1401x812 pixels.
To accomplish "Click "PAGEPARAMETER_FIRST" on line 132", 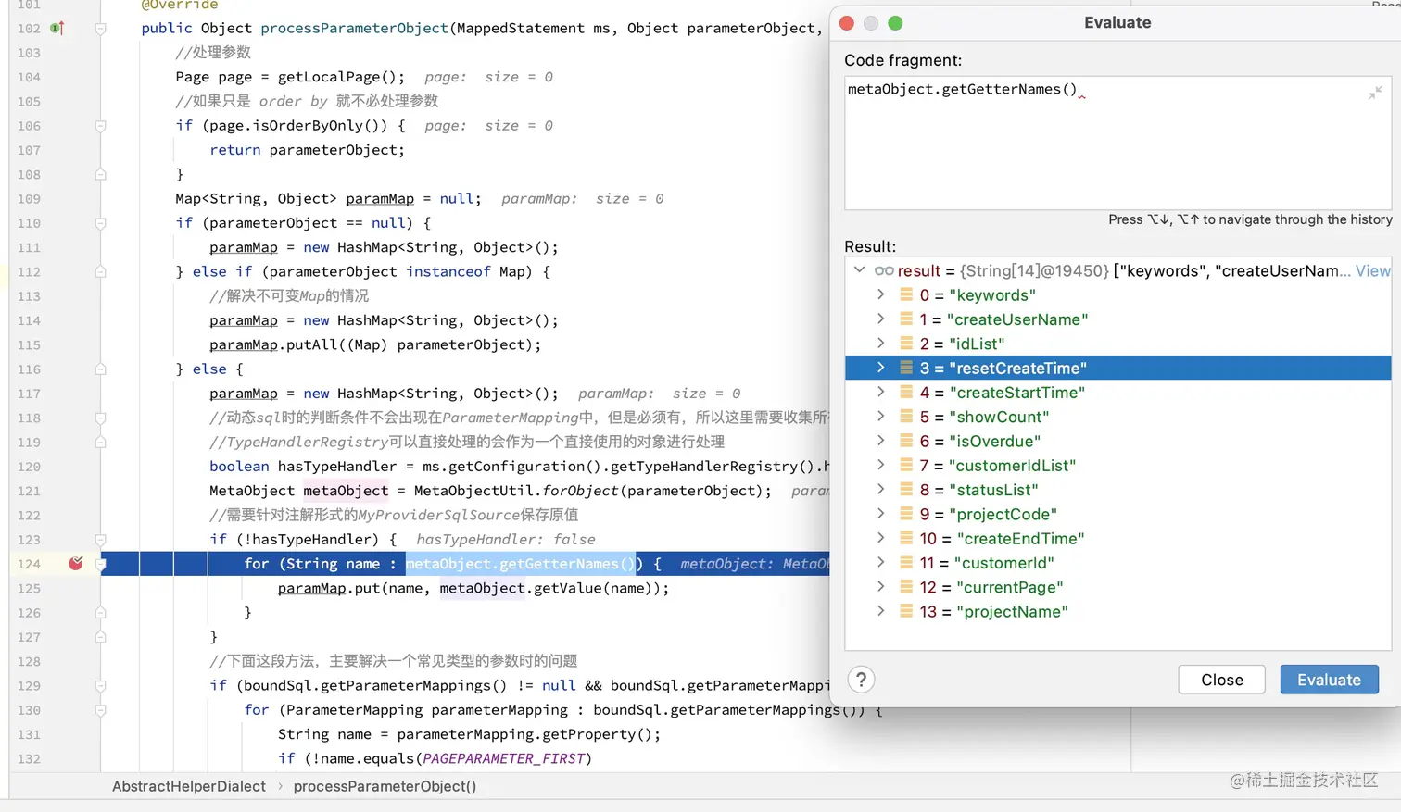I will (504, 758).
